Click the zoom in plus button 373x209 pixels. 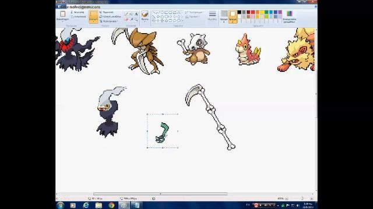click(x=312, y=199)
